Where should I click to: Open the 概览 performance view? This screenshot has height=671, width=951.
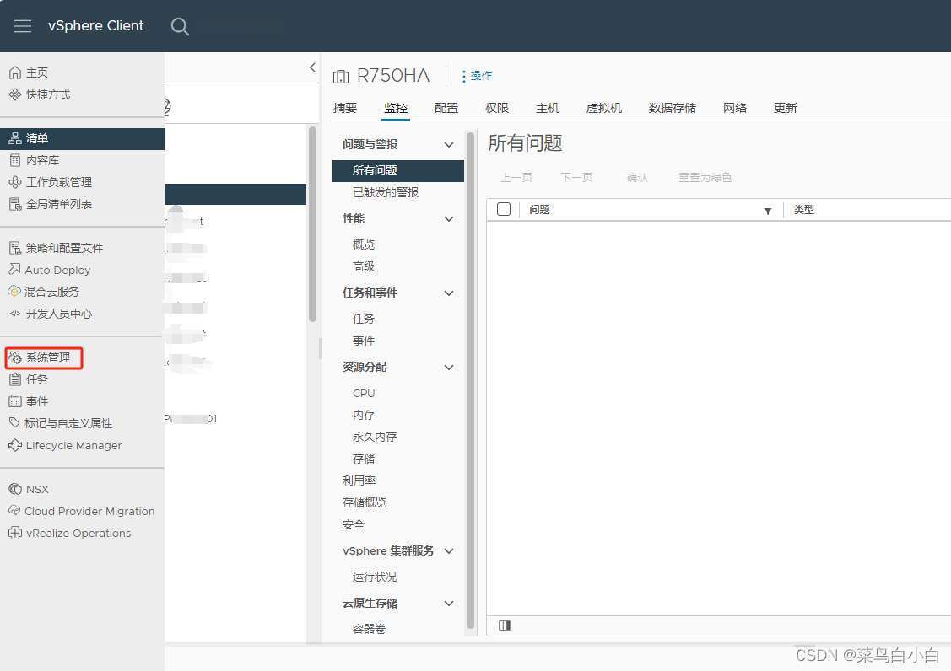point(364,244)
